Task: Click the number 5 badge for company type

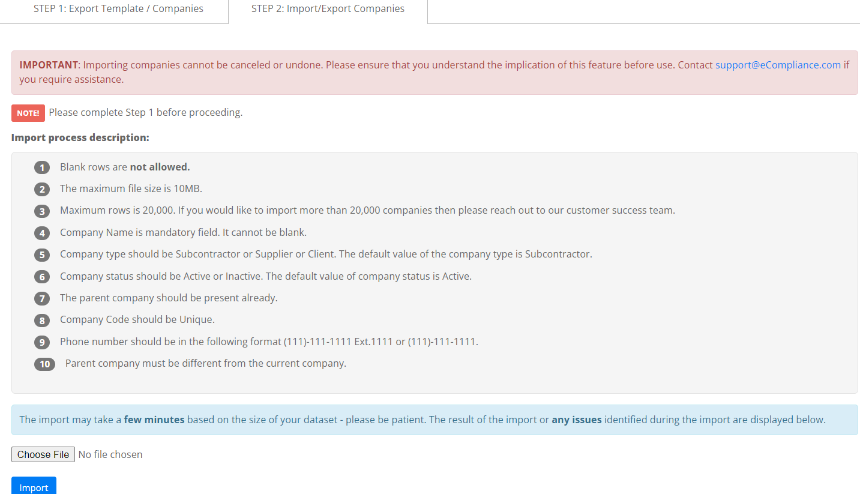Action: [42, 255]
